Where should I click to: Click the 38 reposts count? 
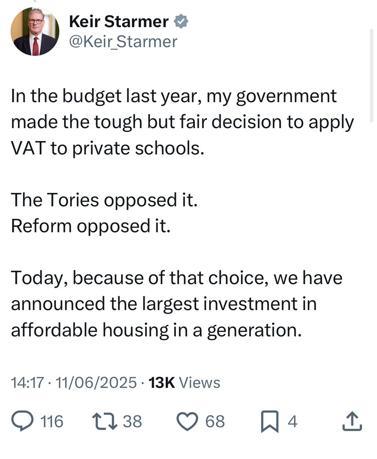[x=132, y=422]
